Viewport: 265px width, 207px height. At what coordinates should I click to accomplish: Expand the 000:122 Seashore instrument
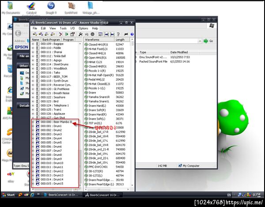(33, 97)
